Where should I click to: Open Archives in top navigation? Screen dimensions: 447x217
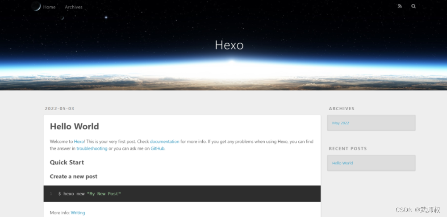74,7
